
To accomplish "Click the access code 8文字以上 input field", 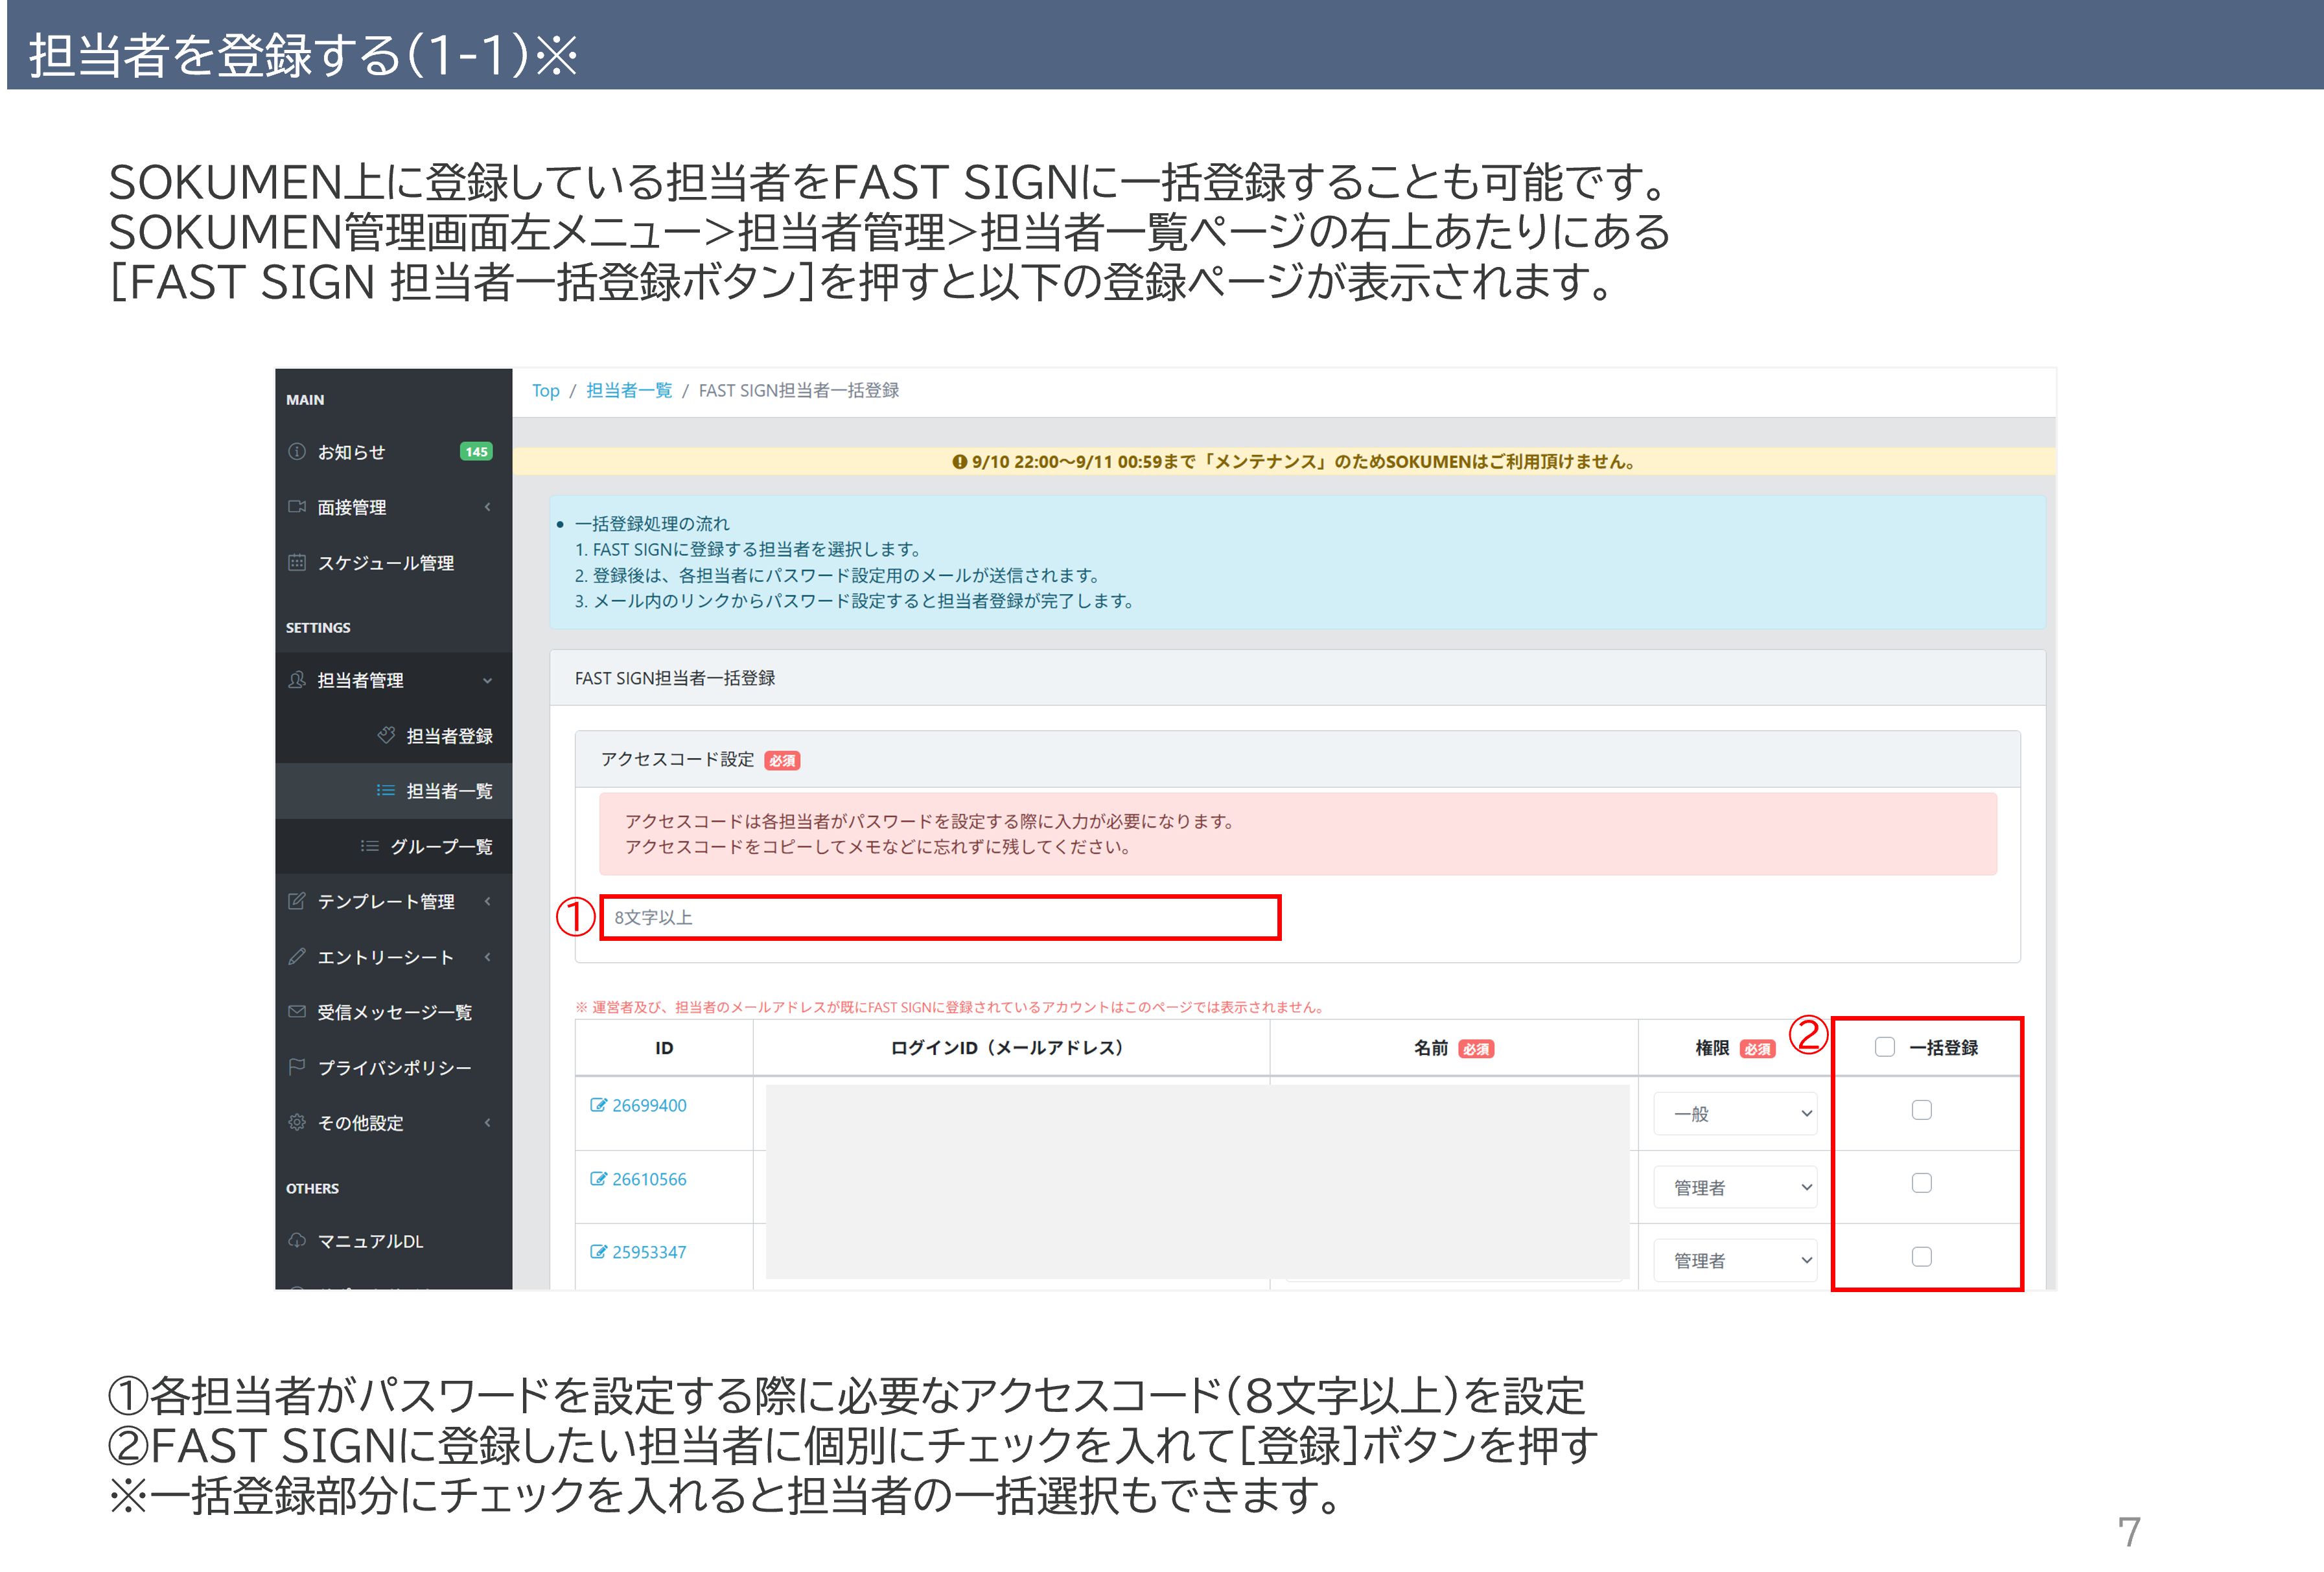I will coord(940,918).
